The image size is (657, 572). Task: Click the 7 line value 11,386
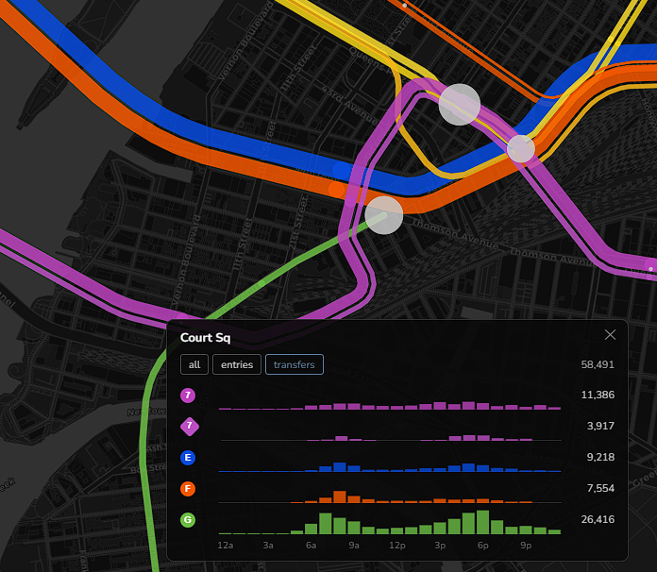tap(598, 395)
